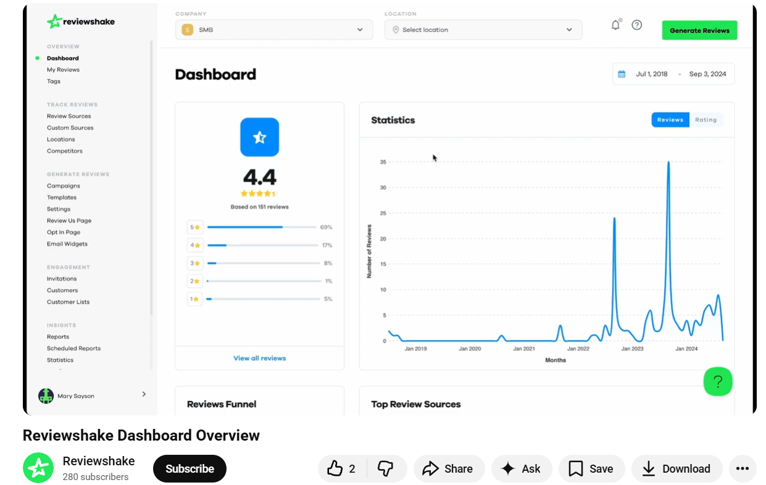Viewport: 766px width, 485px height.
Task: Click the Mary Sayson avatar icon
Action: click(46, 396)
